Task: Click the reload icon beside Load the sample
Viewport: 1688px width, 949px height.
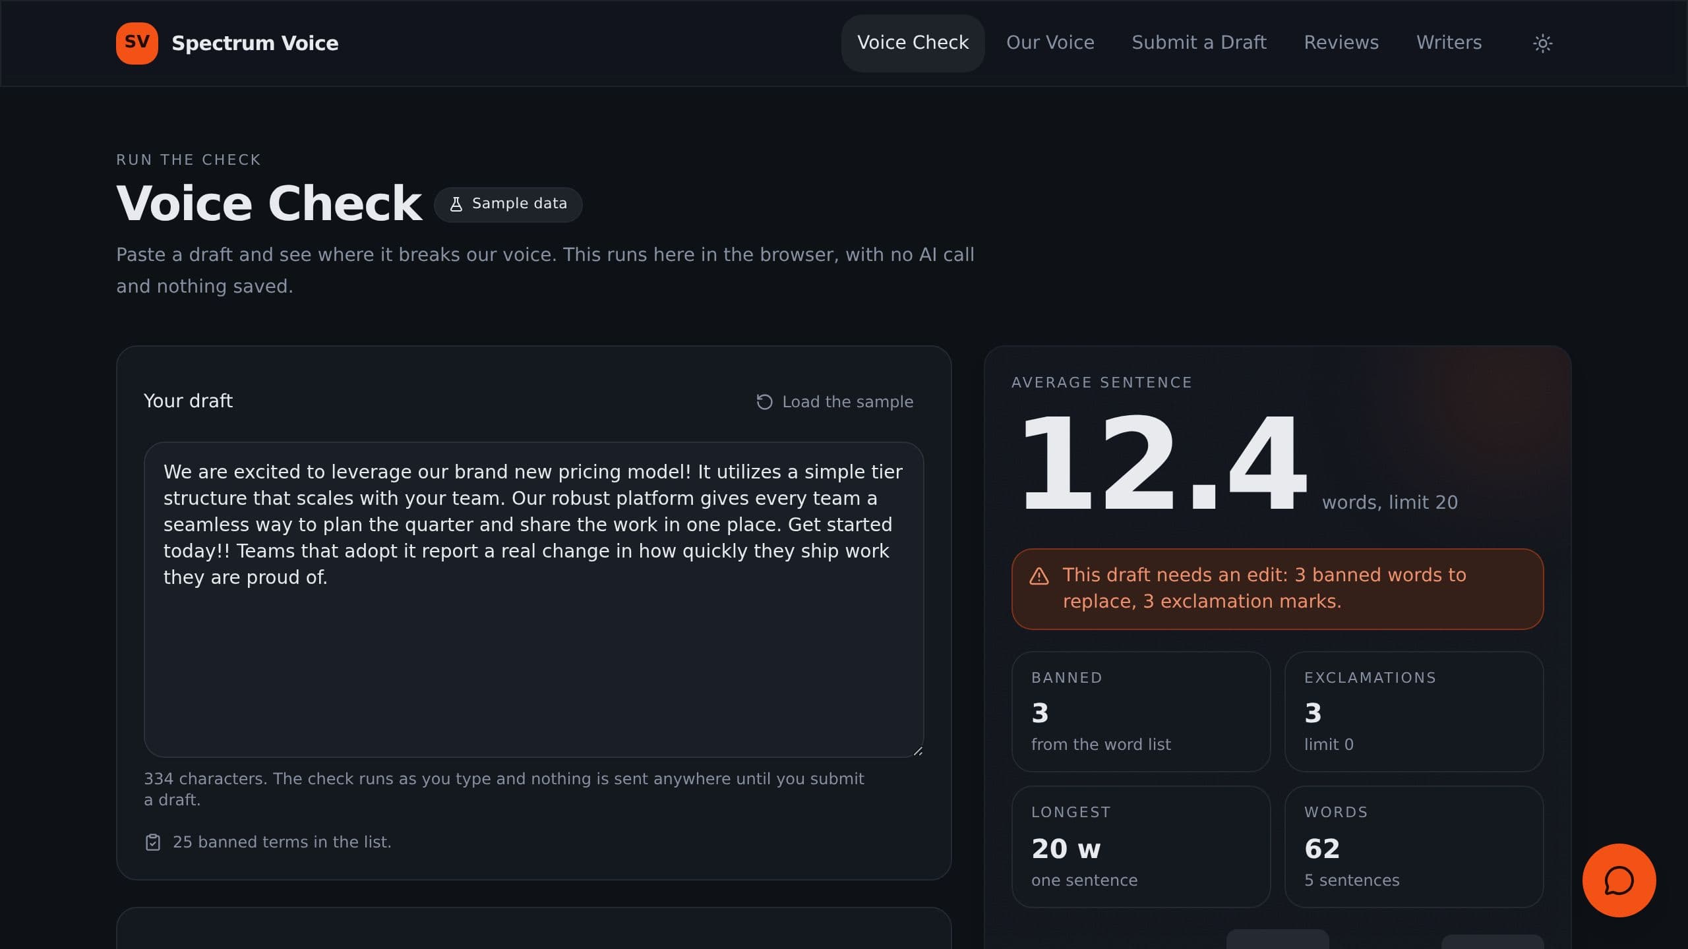Action: pos(764,402)
